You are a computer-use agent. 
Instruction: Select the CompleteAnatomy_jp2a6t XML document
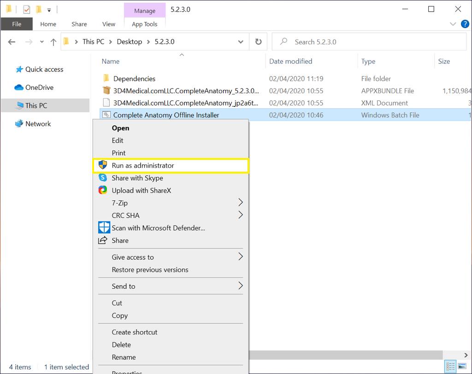(186, 103)
